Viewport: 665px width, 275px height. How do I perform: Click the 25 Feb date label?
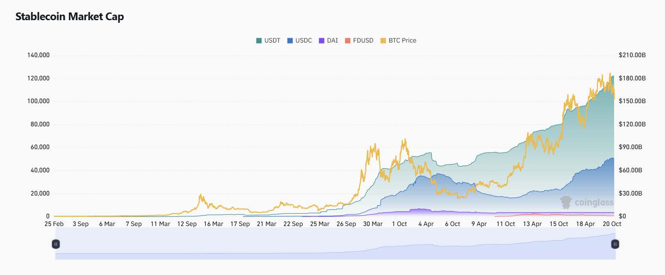(54, 224)
